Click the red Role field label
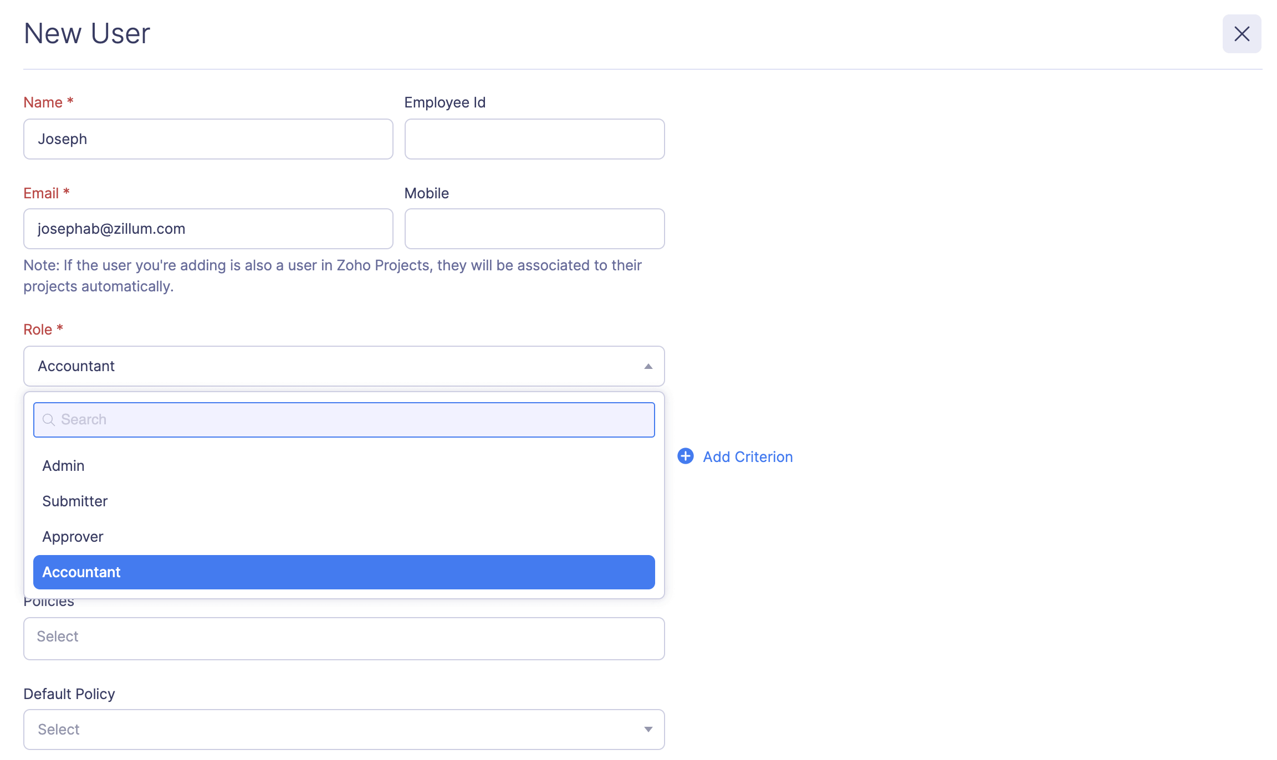 [43, 328]
